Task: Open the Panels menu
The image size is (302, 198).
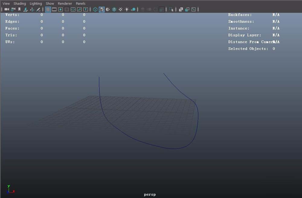Action: [x=81, y=3]
